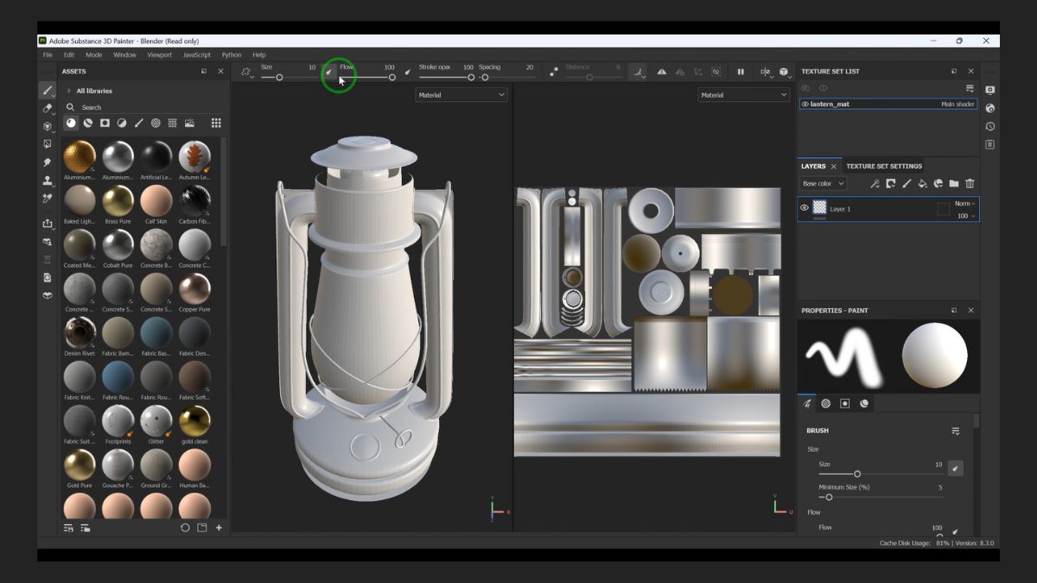Click the Main shader link
The image size is (1037, 583).
957,104
